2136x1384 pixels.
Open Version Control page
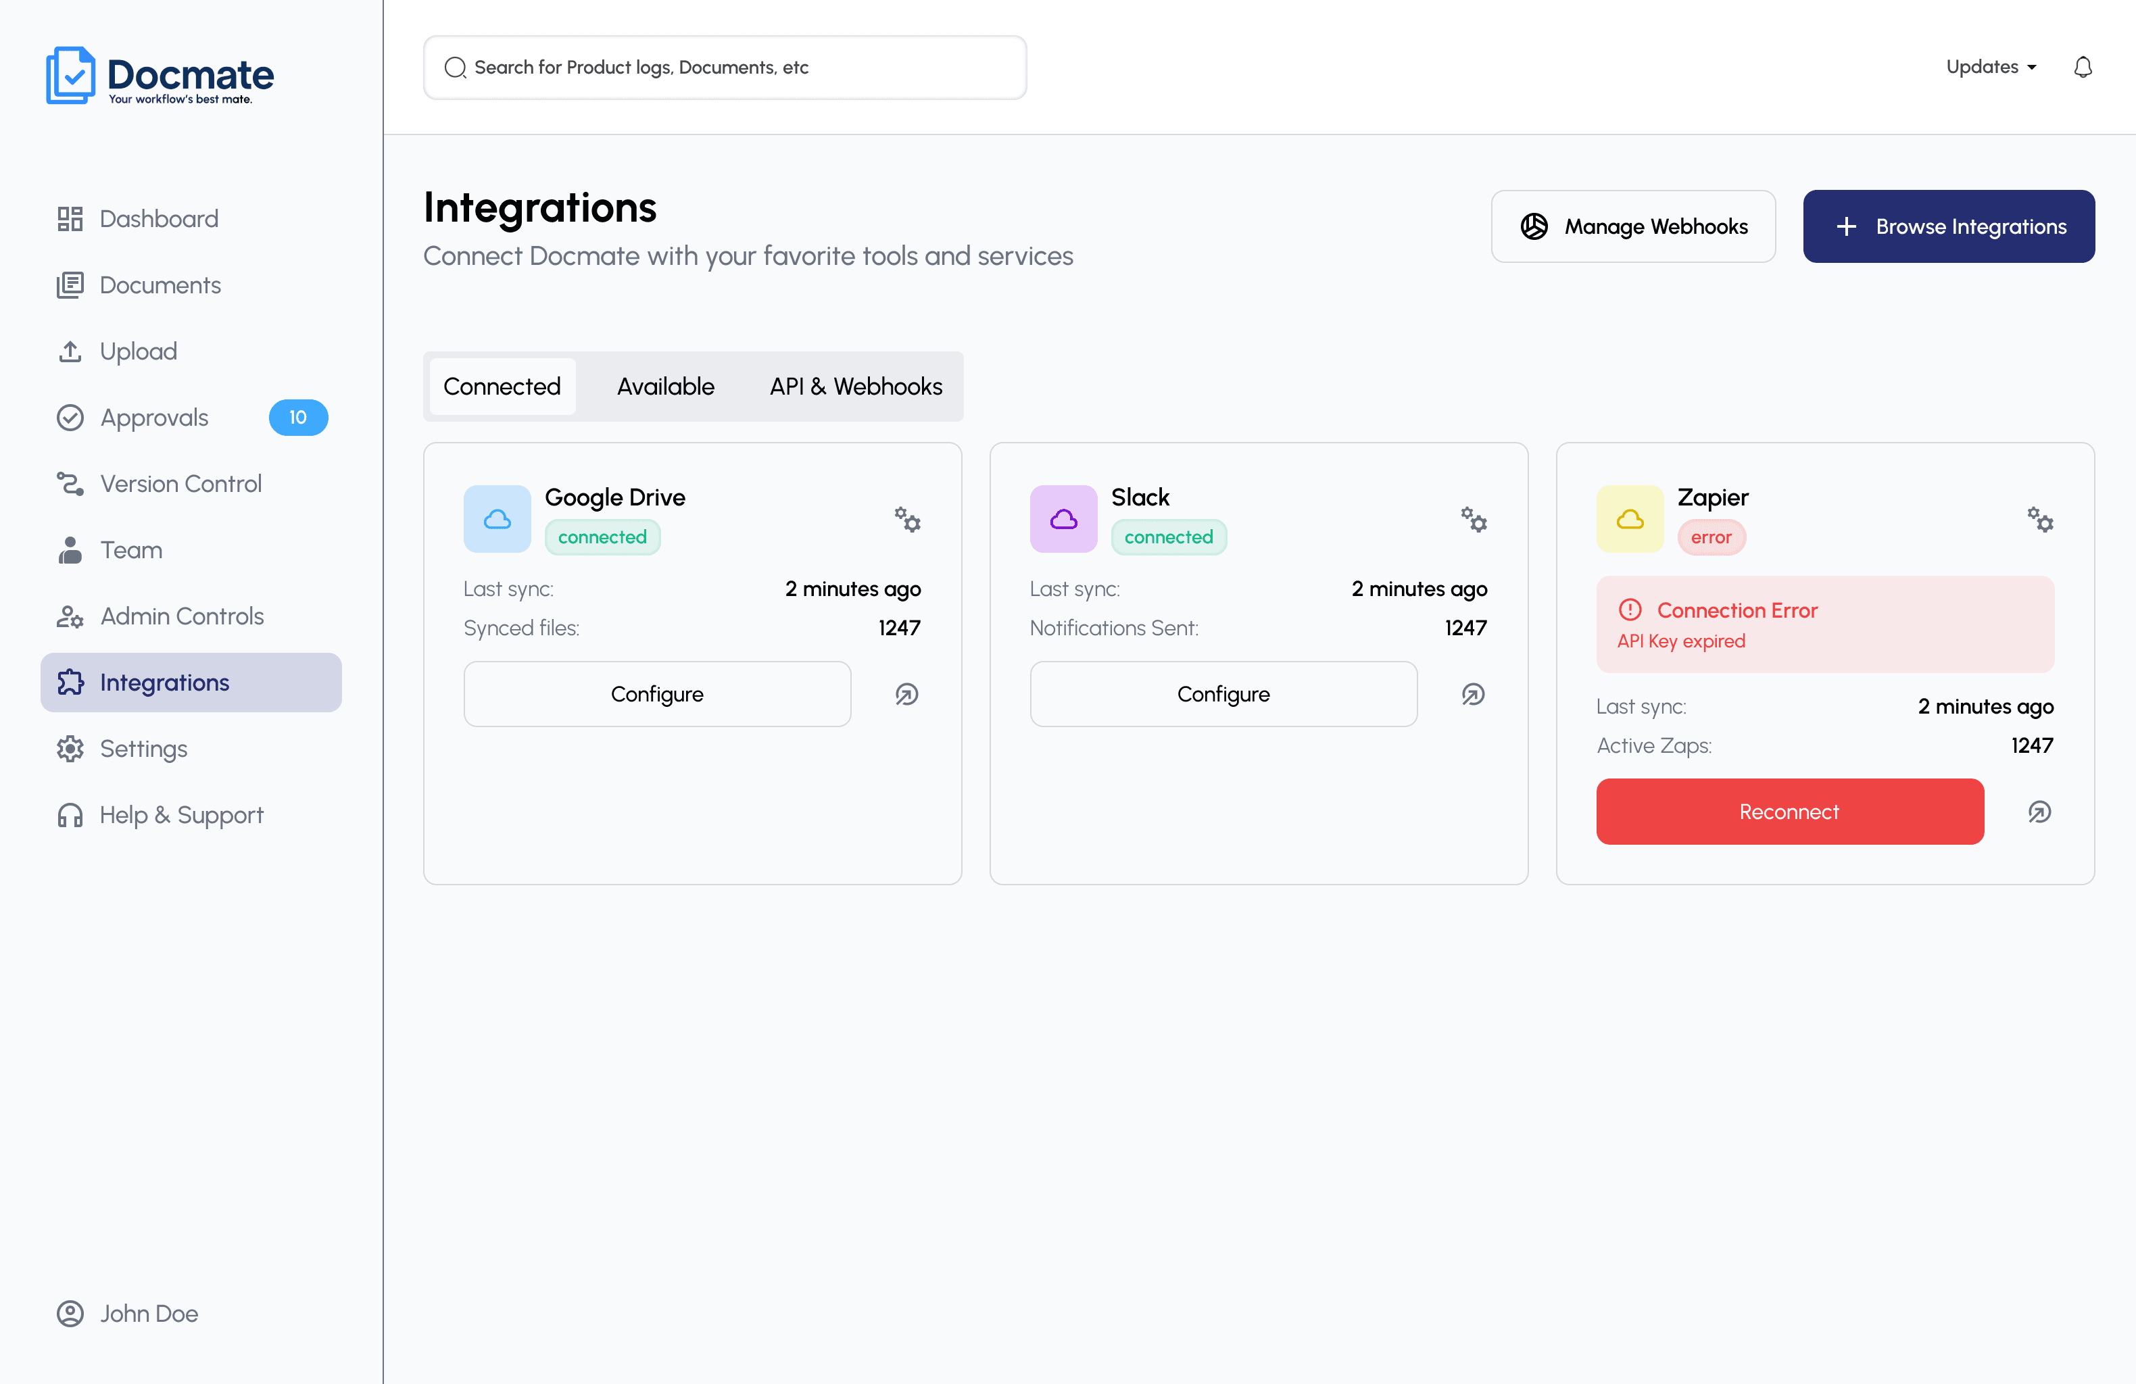(x=191, y=484)
